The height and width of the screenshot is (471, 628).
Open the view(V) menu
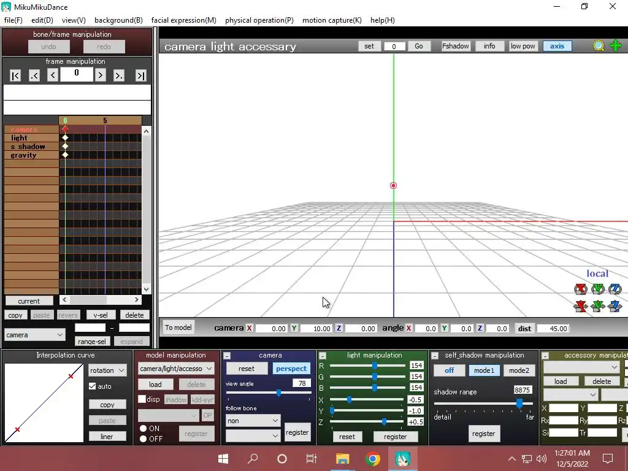(74, 20)
